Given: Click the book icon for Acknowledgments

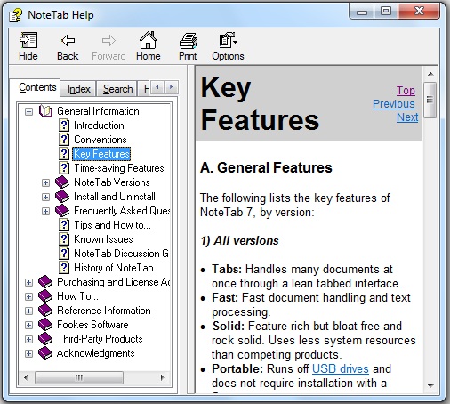Looking at the screenshot, I should tap(45, 353).
